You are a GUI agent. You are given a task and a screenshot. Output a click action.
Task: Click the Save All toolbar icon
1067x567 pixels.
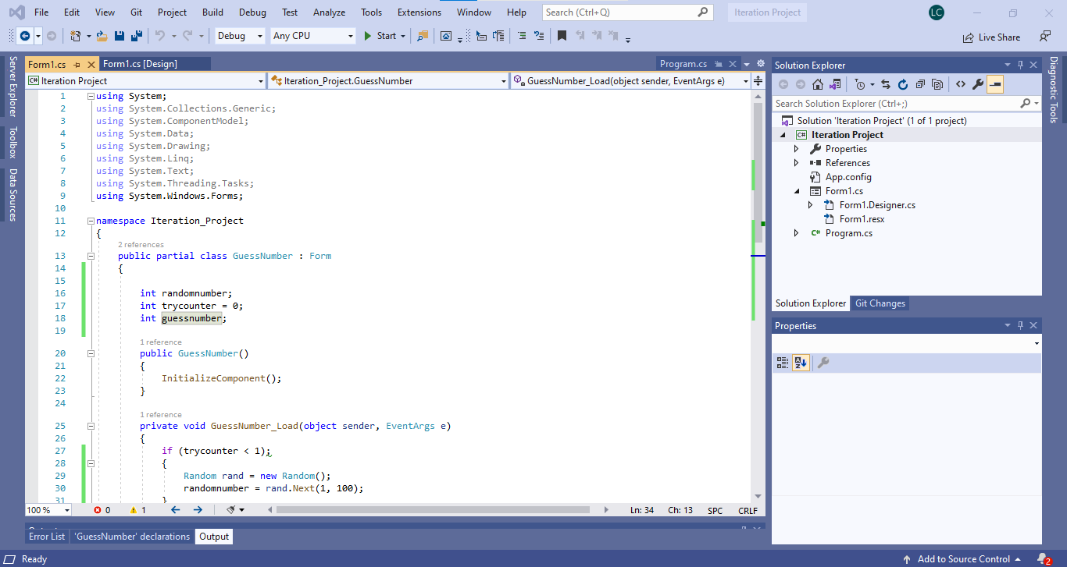tap(136, 36)
